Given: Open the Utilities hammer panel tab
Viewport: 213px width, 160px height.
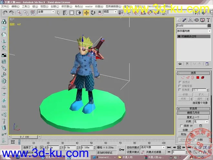Looking at the screenshot, I should click(x=208, y=20).
